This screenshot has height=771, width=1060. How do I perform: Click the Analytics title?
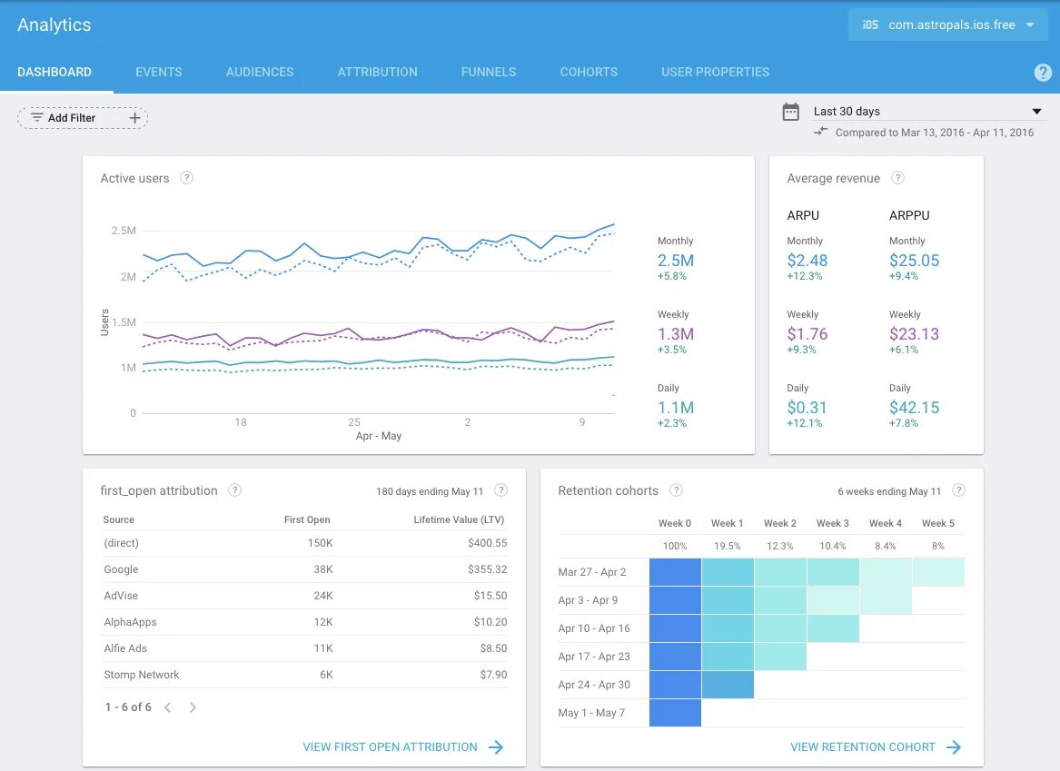pos(54,25)
